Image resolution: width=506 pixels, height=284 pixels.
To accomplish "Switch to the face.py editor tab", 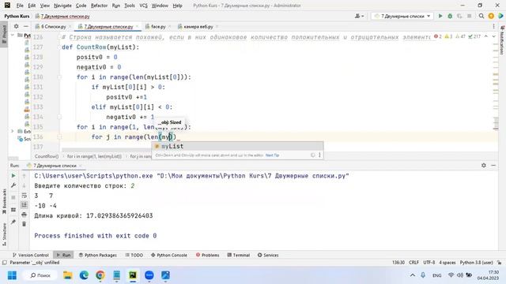I will pos(158,26).
